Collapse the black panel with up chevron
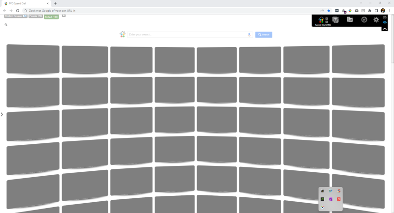Viewport: 394px width, 213px height. tap(385, 29)
